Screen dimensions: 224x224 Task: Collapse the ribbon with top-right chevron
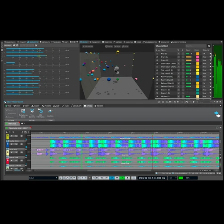[220, 106]
